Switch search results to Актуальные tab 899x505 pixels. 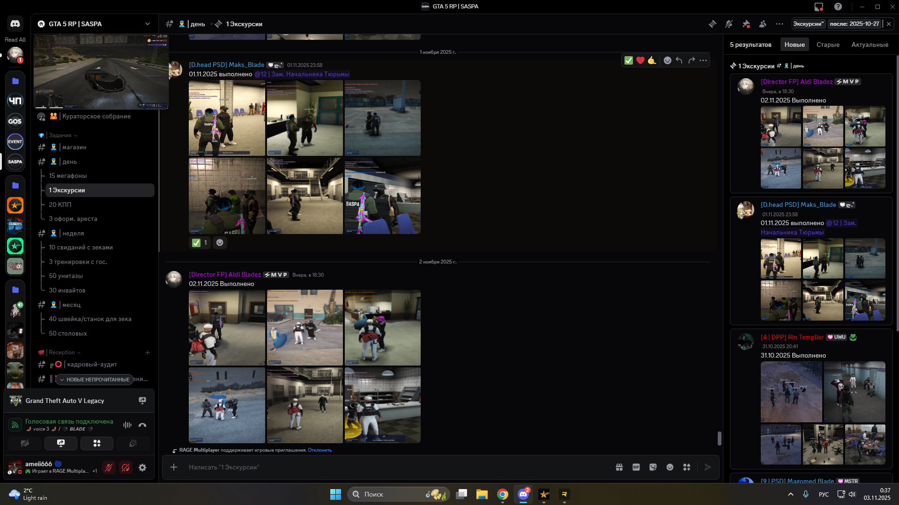(x=869, y=45)
